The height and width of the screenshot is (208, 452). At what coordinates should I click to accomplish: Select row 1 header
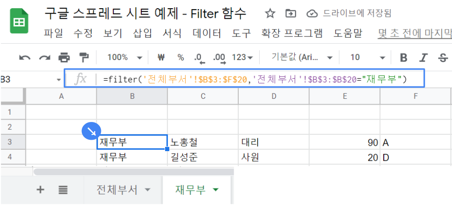pyautogui.click(x=13, y=112)
